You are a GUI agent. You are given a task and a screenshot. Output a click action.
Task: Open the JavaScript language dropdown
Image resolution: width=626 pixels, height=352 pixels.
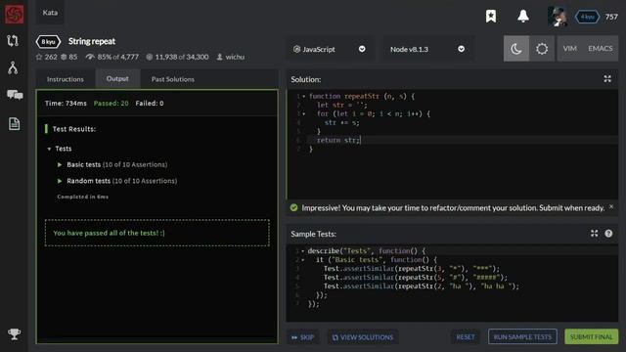(330, 49)
